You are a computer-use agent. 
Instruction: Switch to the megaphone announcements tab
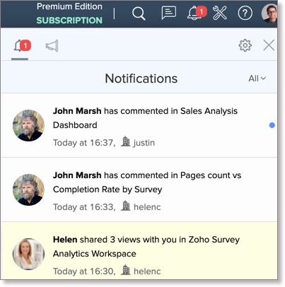pos(52,46)
